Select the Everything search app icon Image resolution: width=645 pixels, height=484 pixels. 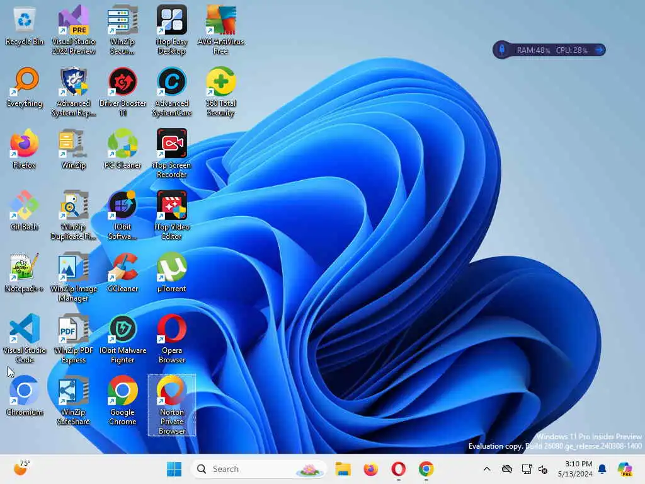tap(25, 87)
